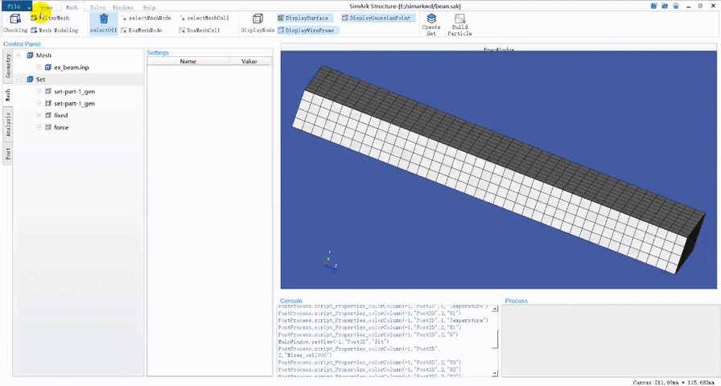Select ex_beam.inp in the tree
The width and height of the screenshot is (721, 386).
coord(72,68)
